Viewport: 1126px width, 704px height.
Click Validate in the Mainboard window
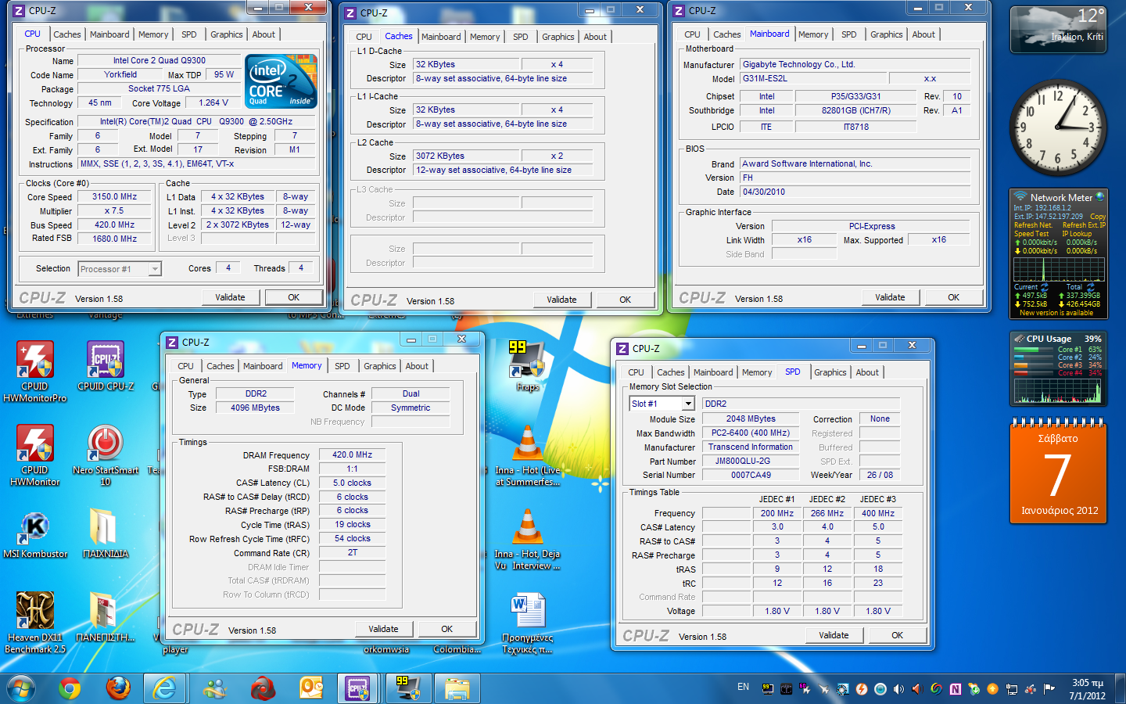tap(891, 297)
